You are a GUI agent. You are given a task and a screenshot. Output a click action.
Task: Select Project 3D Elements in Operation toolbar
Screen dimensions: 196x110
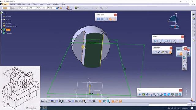[170, 52]
